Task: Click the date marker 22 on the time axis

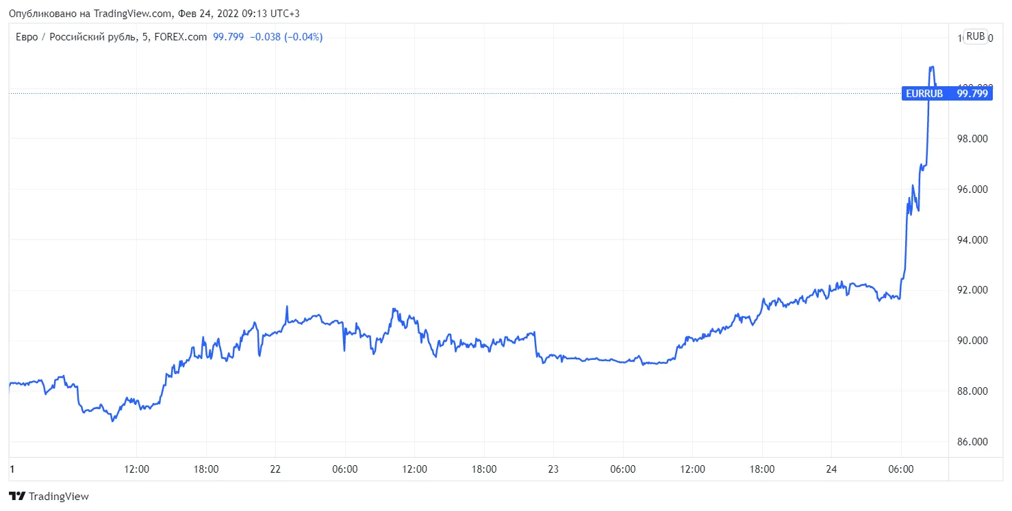Action: click(x=275, y=469)
